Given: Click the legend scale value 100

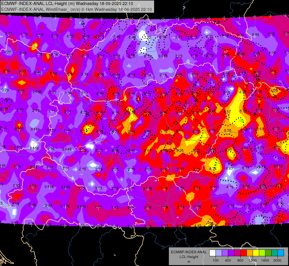Looking at the screenshot, I should [x=215, y=260].
